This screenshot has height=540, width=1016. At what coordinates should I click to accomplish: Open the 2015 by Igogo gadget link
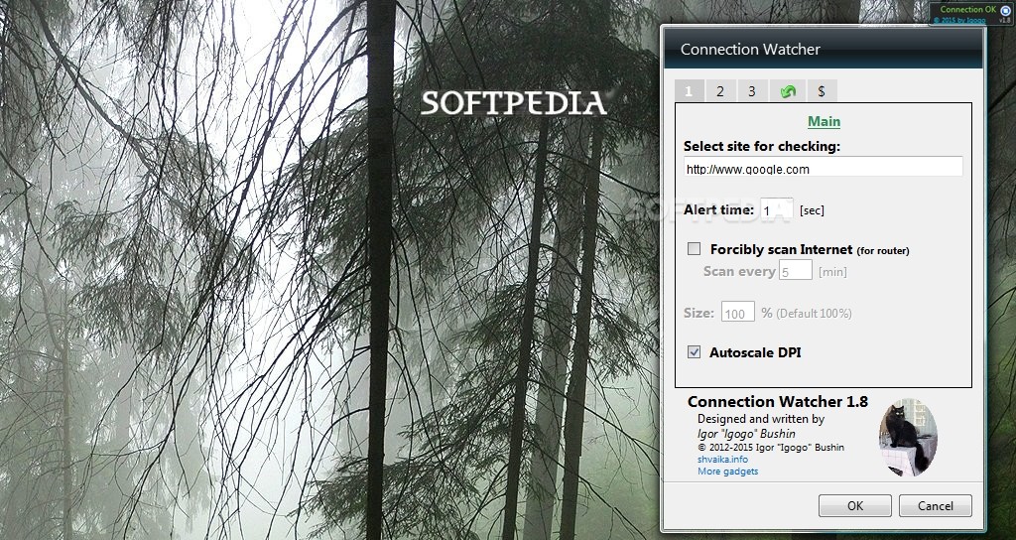(x=959, y=20)
